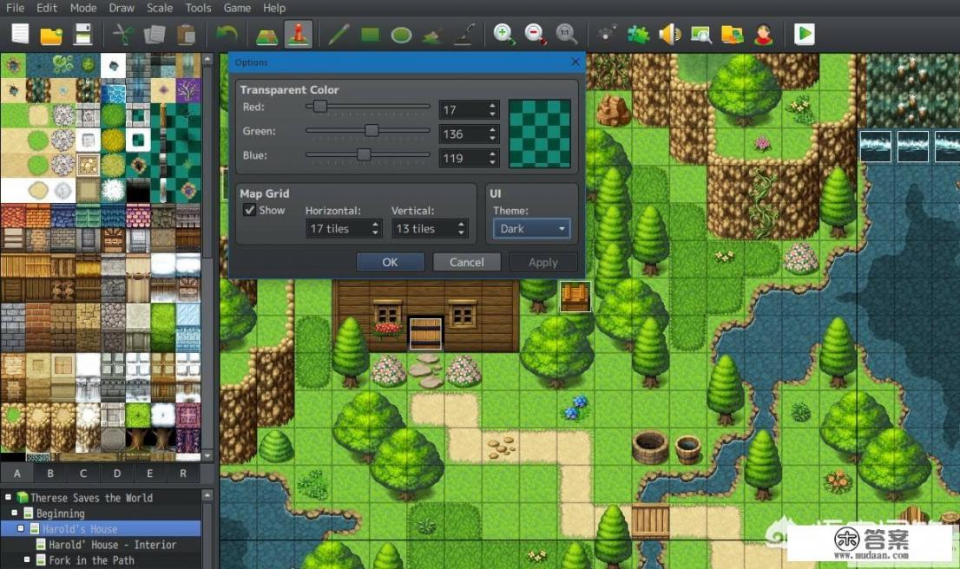Open the Database gear icon
Screen dimensions: 960x569
(x=607, y=33)
